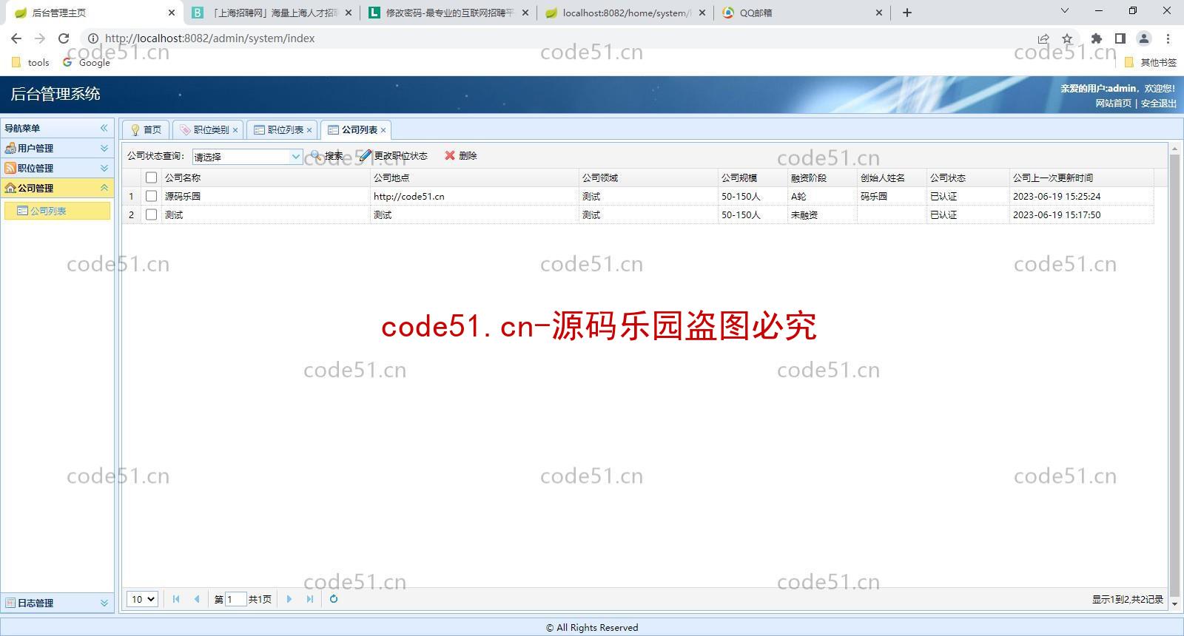
Task: Sort by 公司上一次更新时间 column header
Action: click(x=1082, y=177)
